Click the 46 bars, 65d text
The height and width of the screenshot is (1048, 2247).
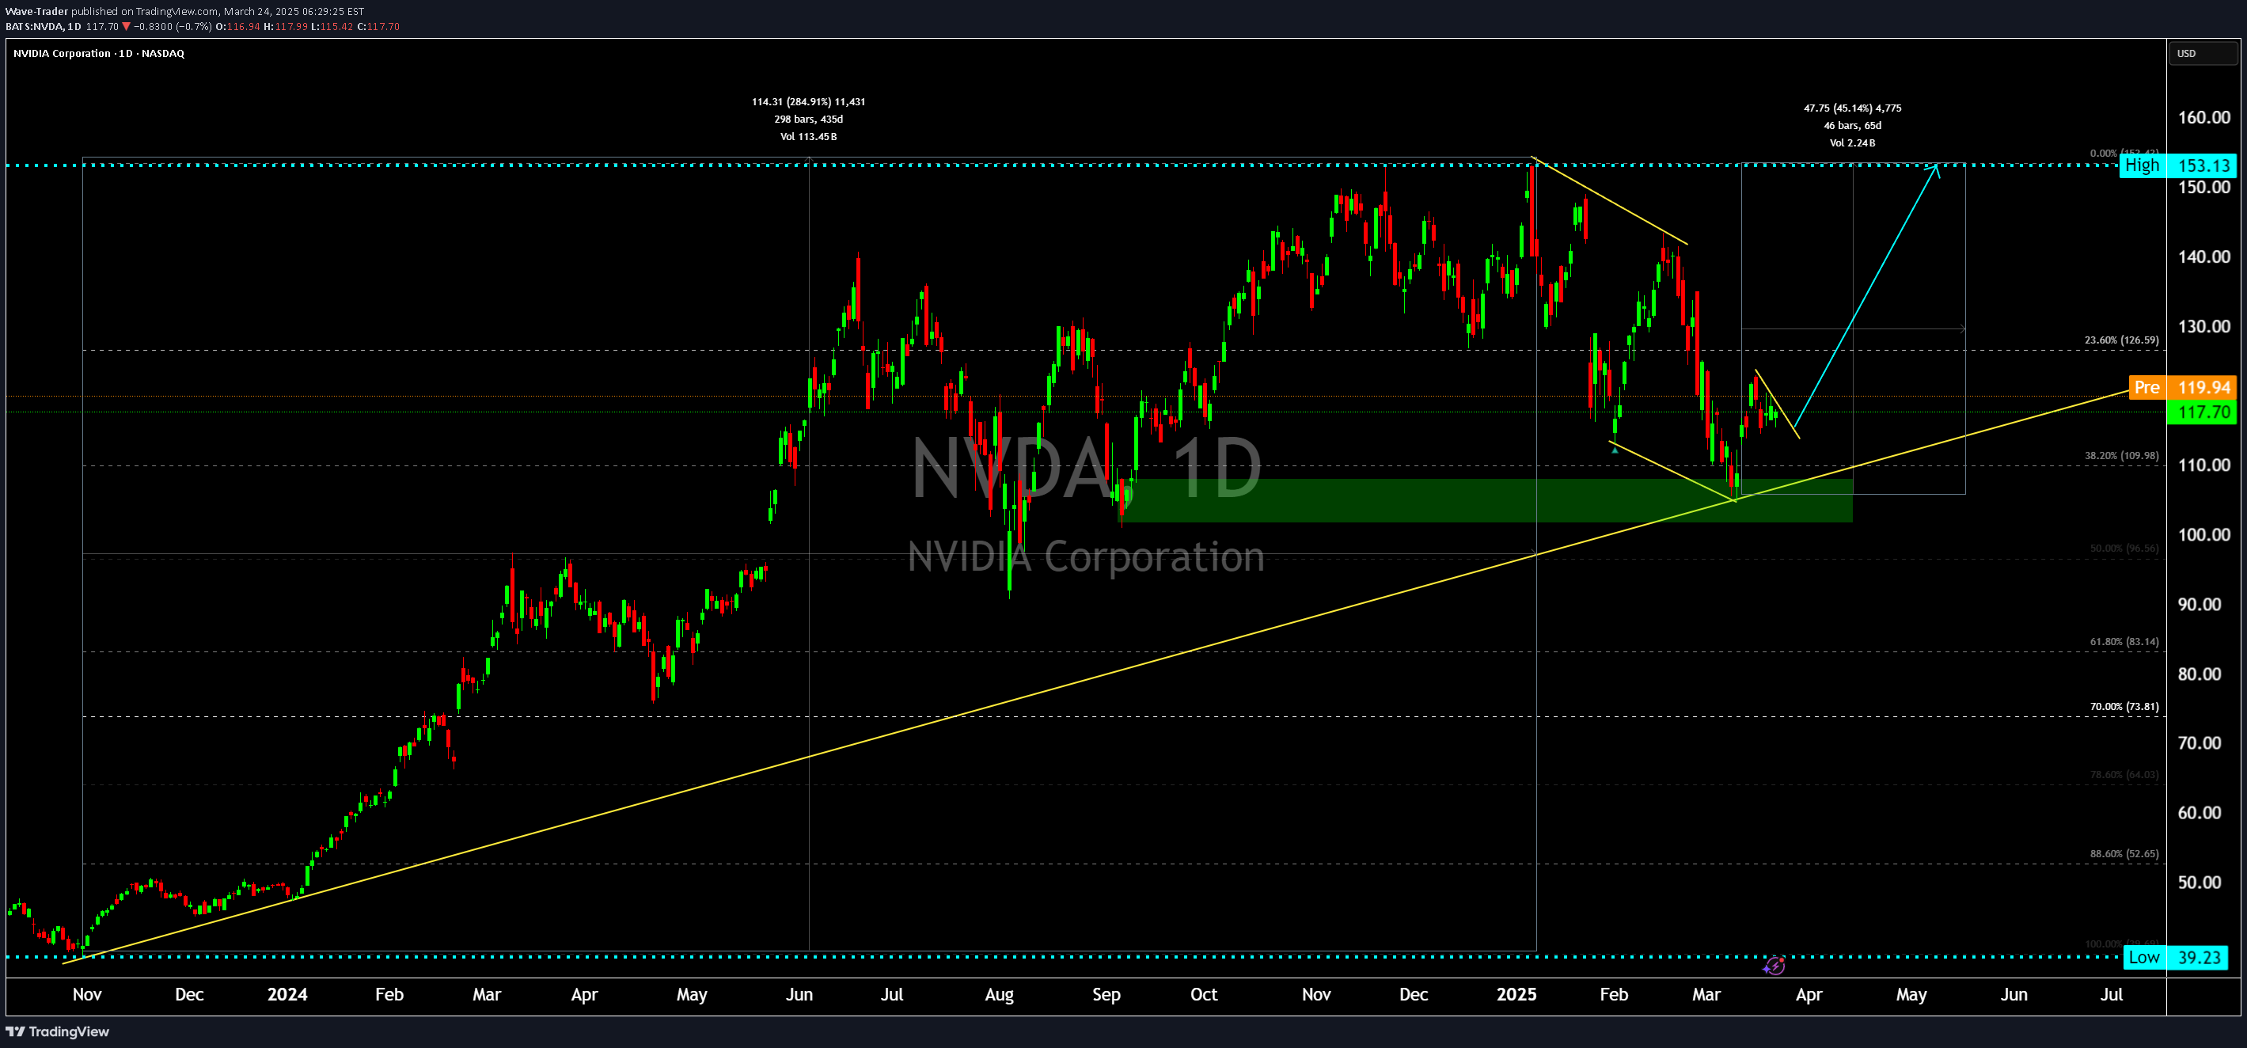(1853, 126)
